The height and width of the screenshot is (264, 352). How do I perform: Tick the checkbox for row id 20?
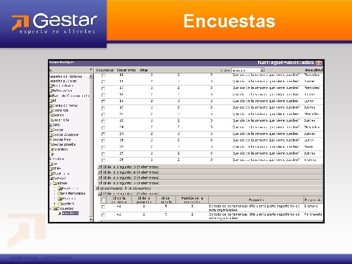(103, 121)
